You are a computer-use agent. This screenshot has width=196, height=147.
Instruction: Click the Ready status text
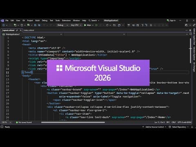tap(7, 127)
